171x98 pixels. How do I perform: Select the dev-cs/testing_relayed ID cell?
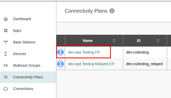click(x=145, y=64)
